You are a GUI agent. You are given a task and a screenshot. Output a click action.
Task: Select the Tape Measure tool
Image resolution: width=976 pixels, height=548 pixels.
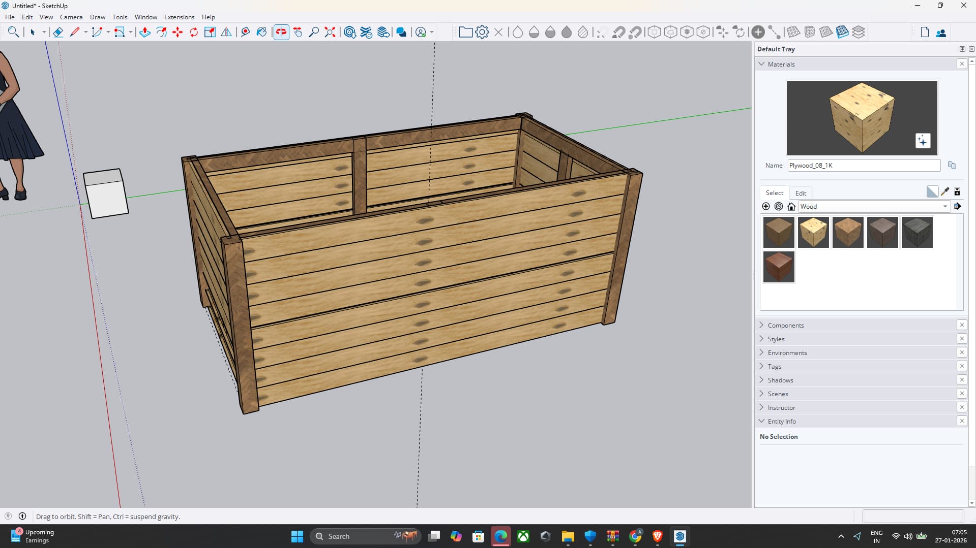[245, 33]
